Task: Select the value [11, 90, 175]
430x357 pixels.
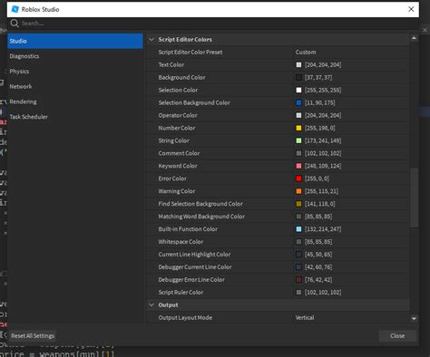Action: (x=320, y=103)
